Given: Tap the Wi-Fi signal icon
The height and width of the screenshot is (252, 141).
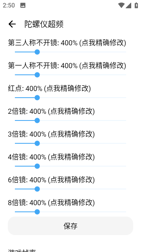Looking at the screenshot, I should pyautogui.click(x=121, y=5).
